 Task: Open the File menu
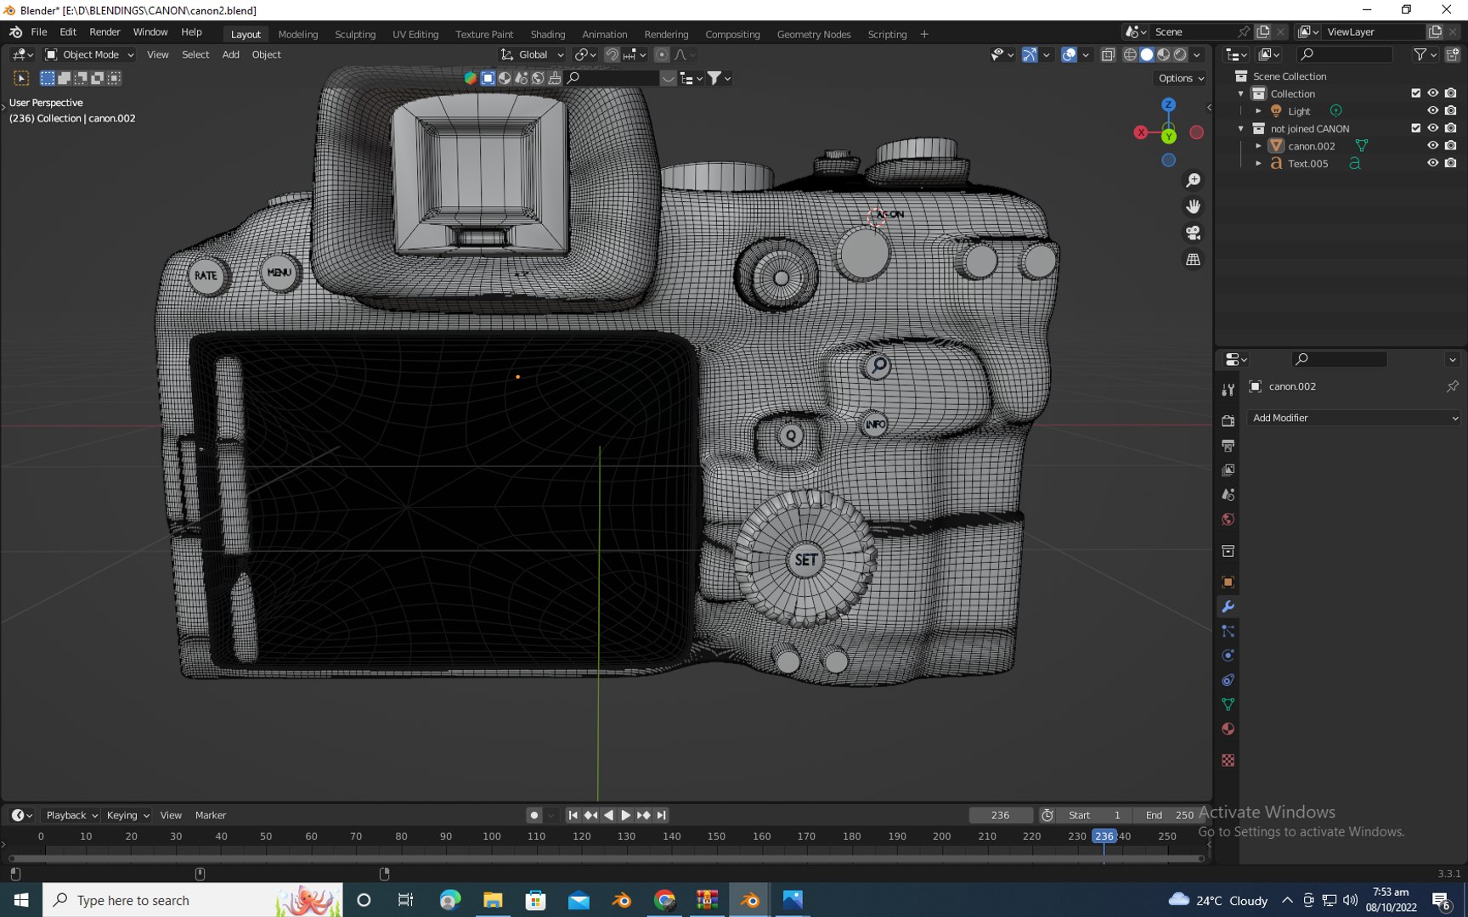[39, 31]
